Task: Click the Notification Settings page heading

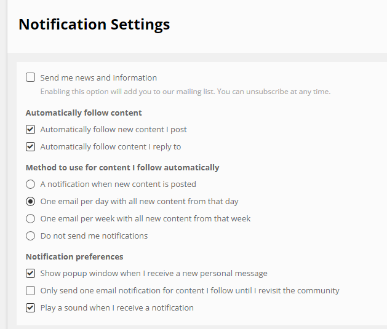Action: click(94, 25)
